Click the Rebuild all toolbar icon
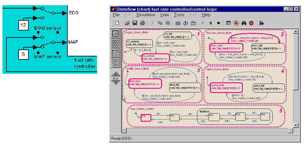The image size is (305, 154). click(193, 23)
